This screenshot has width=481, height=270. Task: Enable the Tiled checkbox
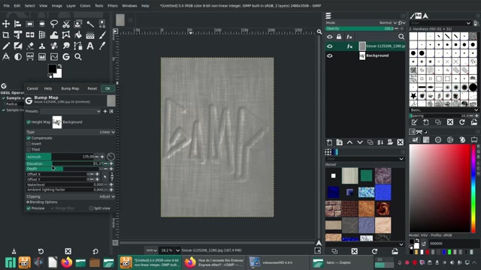(29, 149)
